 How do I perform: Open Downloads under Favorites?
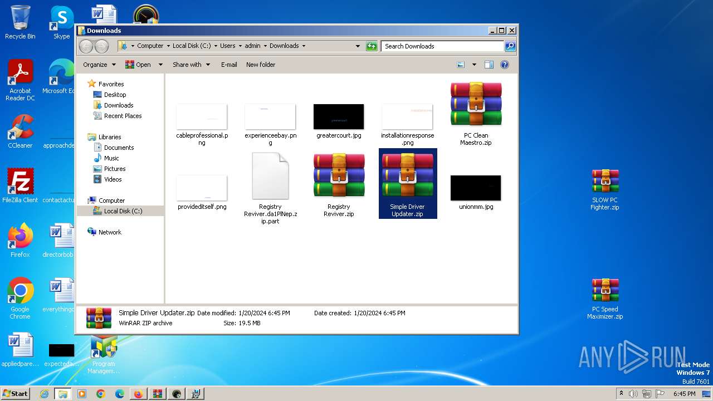(x=119, y=105)
